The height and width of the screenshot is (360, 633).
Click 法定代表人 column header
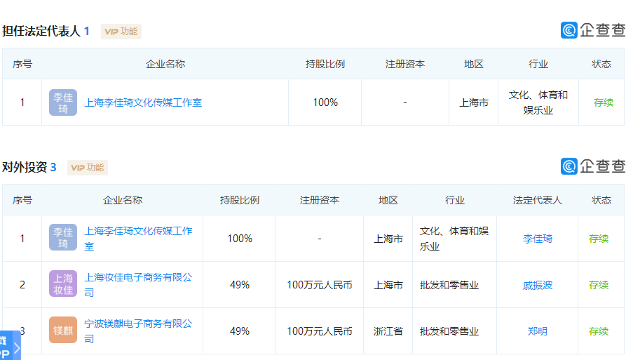pyautogui.click(x=538, y=200)
